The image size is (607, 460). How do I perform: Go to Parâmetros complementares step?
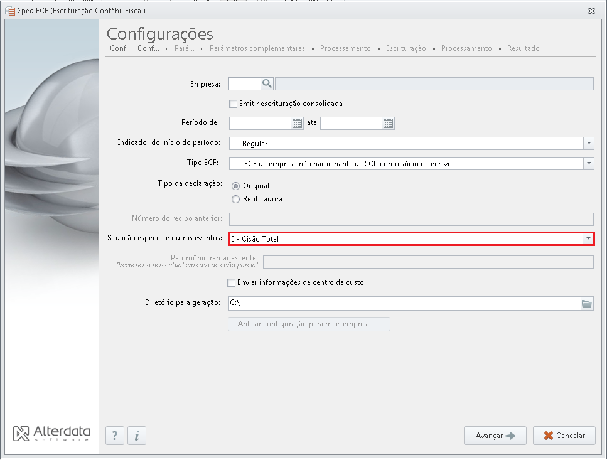tap(257, 48)
